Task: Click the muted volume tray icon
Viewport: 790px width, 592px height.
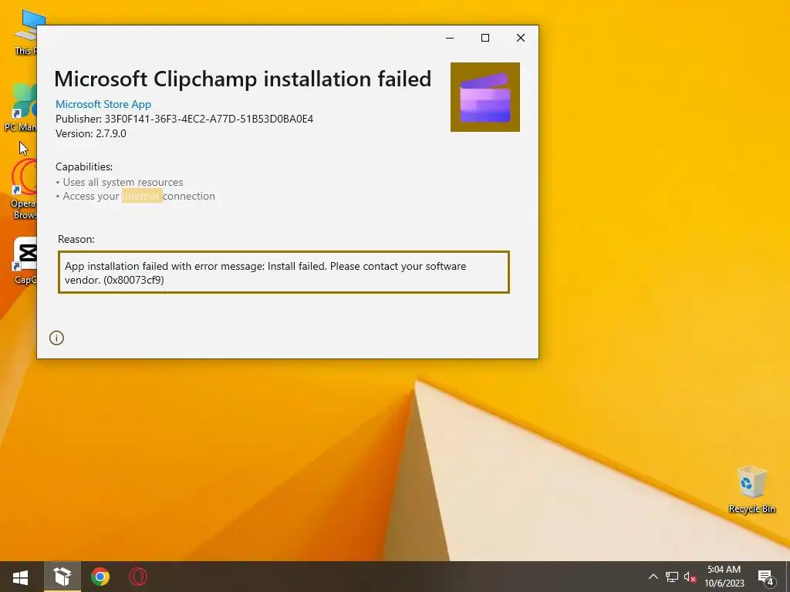Action: click(x=690, y=577)
